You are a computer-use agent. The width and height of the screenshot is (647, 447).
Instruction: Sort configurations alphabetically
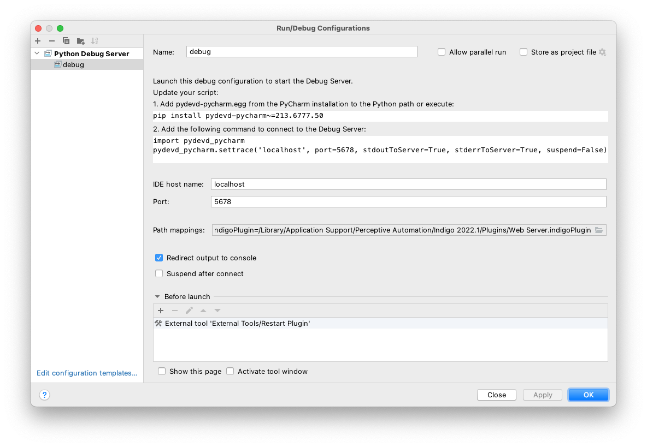point(95,41)
